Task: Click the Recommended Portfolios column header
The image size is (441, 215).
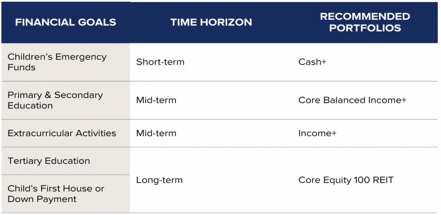Action: (365, 22)
